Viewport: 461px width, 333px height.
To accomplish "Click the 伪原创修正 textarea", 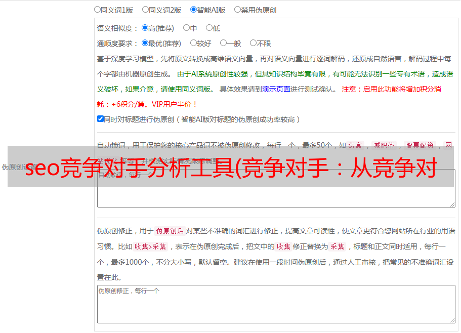I will pos(276,304).
